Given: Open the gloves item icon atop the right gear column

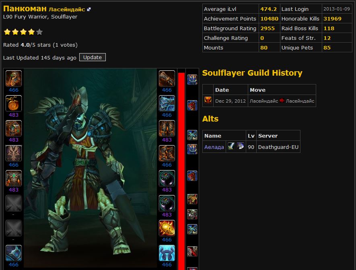Looking at the screenshot, I should (167, 78).
